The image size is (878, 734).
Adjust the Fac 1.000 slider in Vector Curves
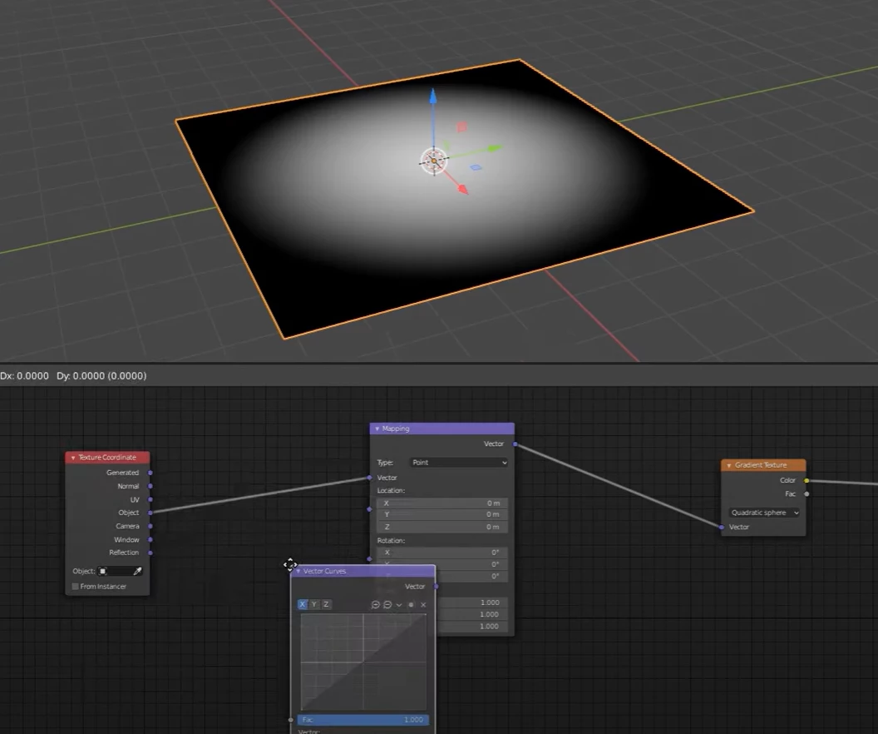tap(363, 720)
